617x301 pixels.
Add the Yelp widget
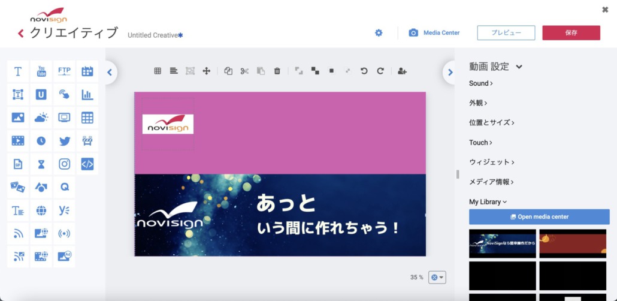coord(64,210)
